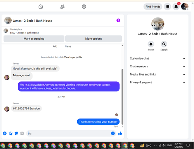Click the Name label above the chat
194x149 pixels.
pos(68,46)
